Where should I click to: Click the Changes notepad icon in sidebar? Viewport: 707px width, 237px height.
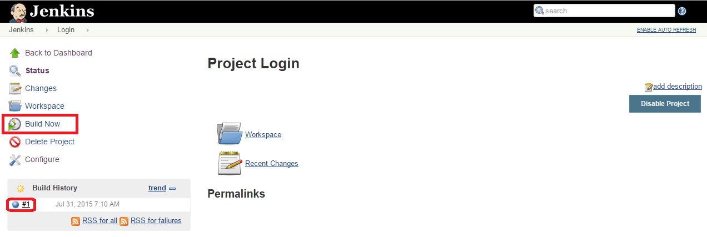15,89
